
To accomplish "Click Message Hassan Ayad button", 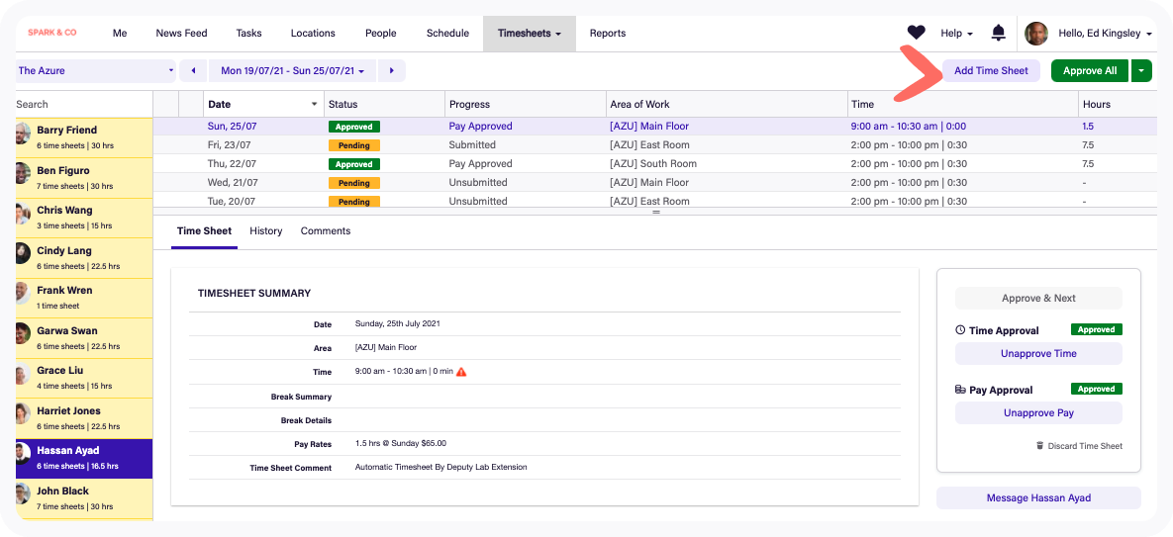I will pos(1038,498).
